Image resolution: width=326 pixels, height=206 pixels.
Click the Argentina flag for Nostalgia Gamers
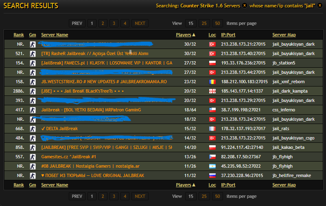pos(212,166)
